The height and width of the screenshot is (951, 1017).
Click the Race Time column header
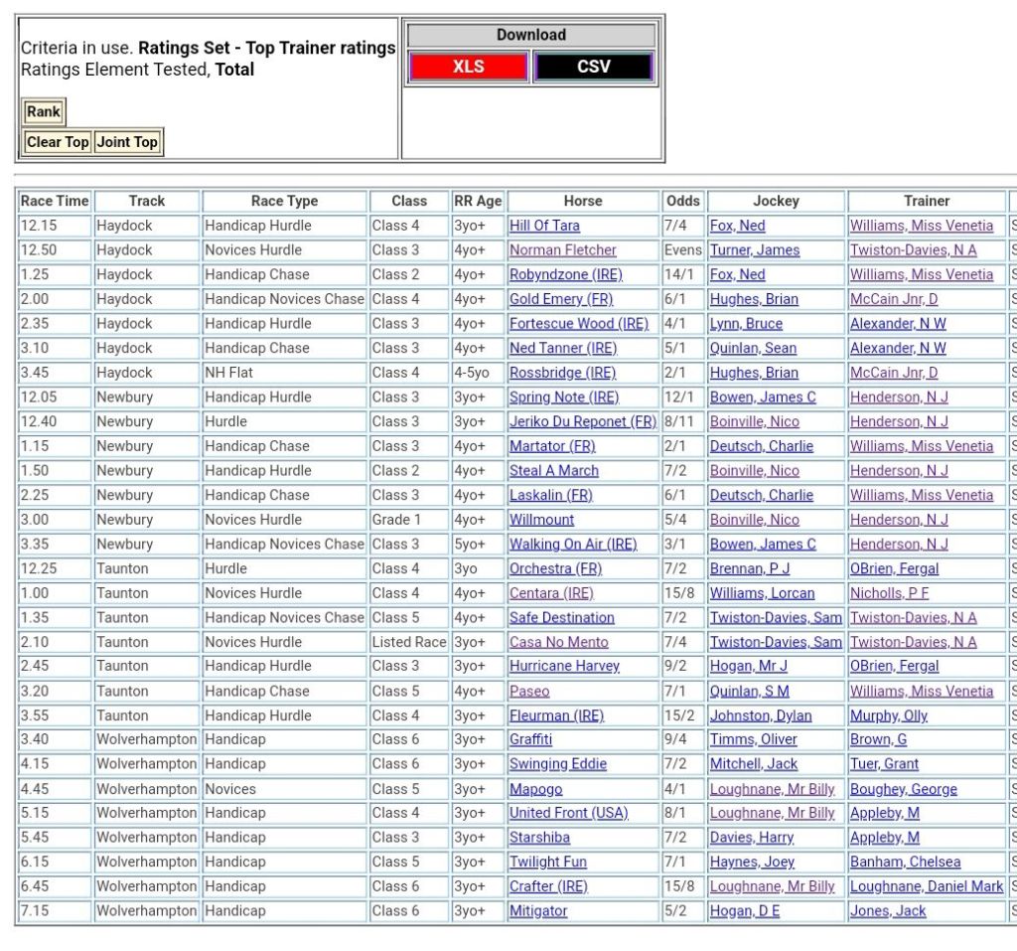pyautogui.click(x=55, y=201)
